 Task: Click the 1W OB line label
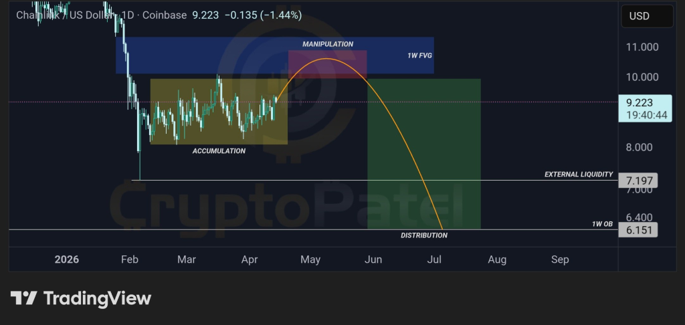[603, 224]
